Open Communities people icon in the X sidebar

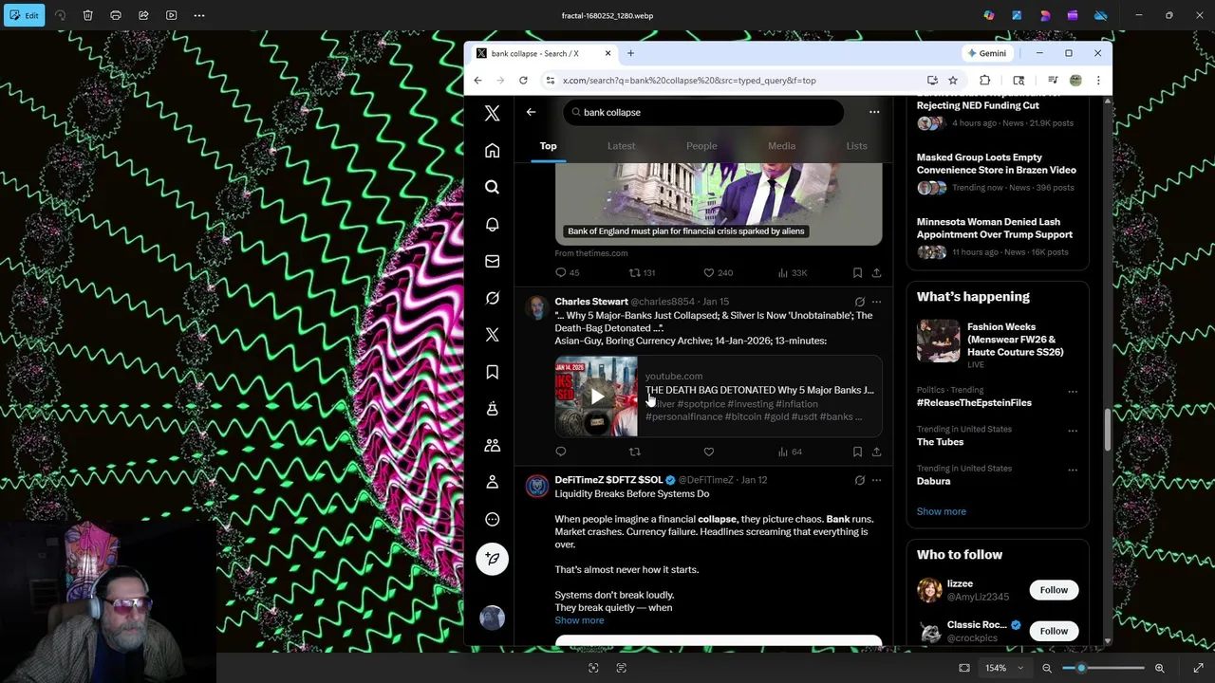click(x=492, y=445)
